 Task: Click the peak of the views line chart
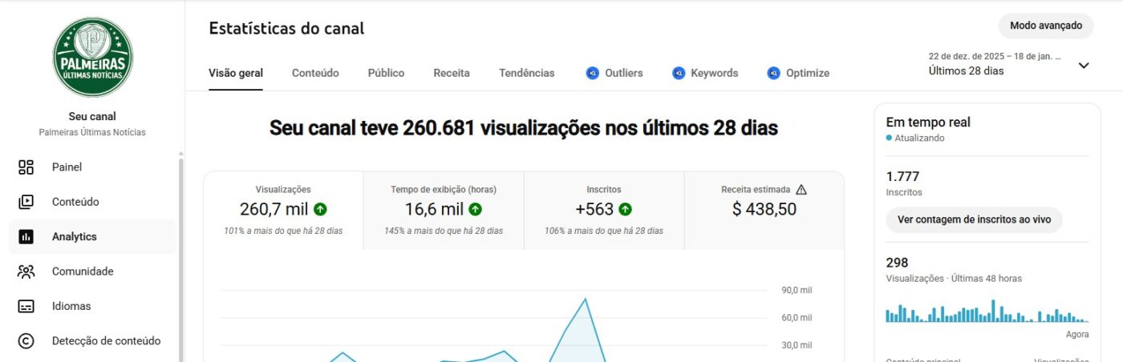click(x=585, y=300)
